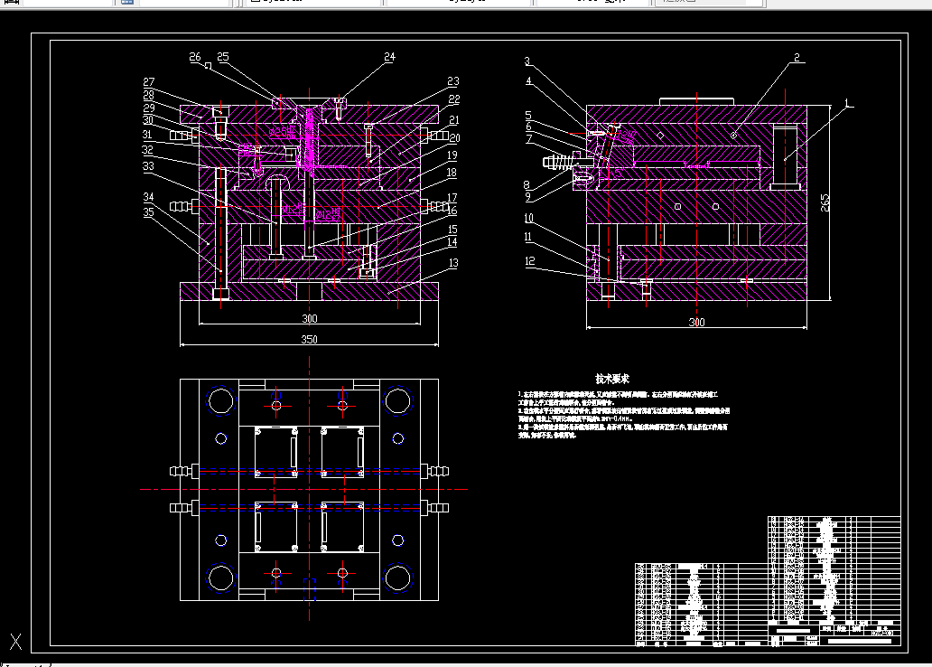932x667 pixels.
Task: Select part label 3 in side view
Action: pyautogui.click(x=527, y=61)
